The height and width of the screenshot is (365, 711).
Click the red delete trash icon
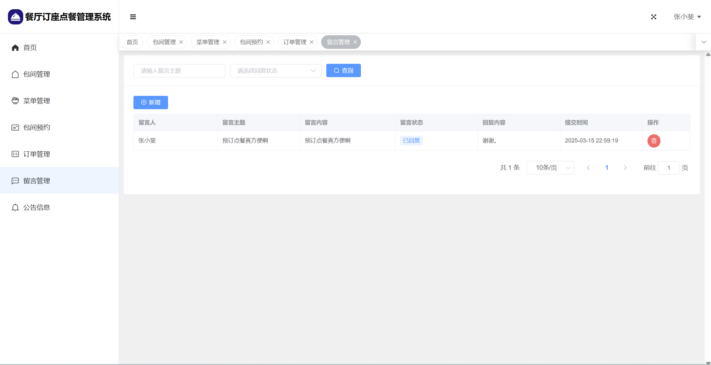[x=653, y=141]
